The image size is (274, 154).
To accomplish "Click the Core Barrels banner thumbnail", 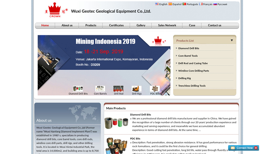I will [100, 89].
